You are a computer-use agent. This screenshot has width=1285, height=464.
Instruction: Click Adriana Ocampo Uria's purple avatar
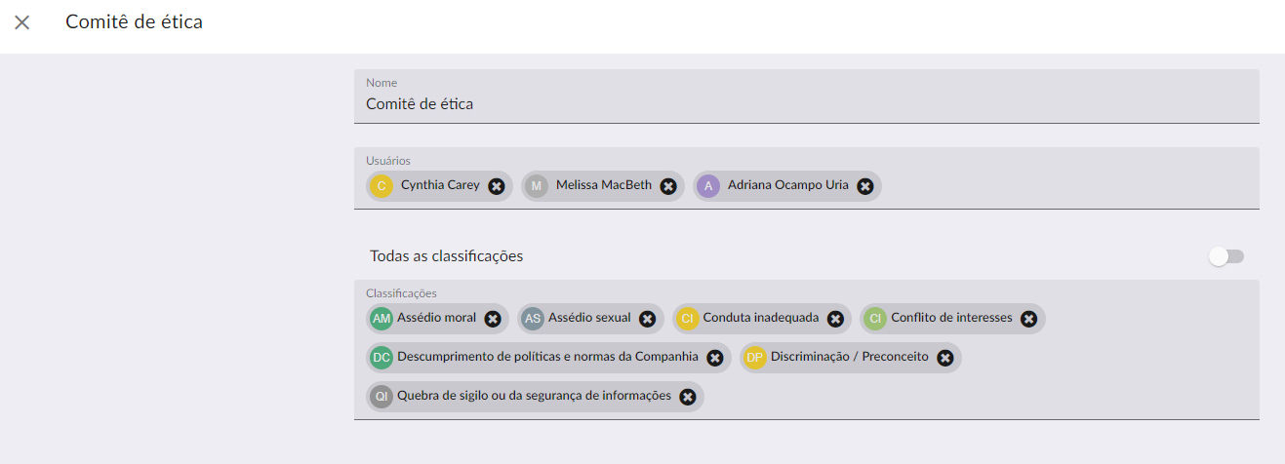pyautogui.click(x=708, y=186)
